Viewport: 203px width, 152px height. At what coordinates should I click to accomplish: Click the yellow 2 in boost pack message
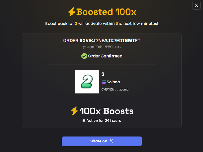[76, 24]
